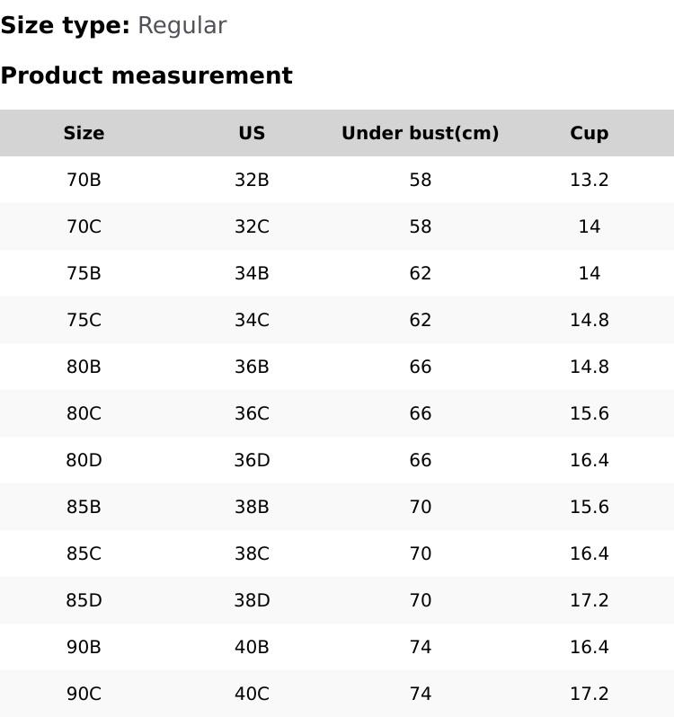Click the Cup column header
Image resolution: width=674 pixels, height=717 pixels.
(589, 133)
